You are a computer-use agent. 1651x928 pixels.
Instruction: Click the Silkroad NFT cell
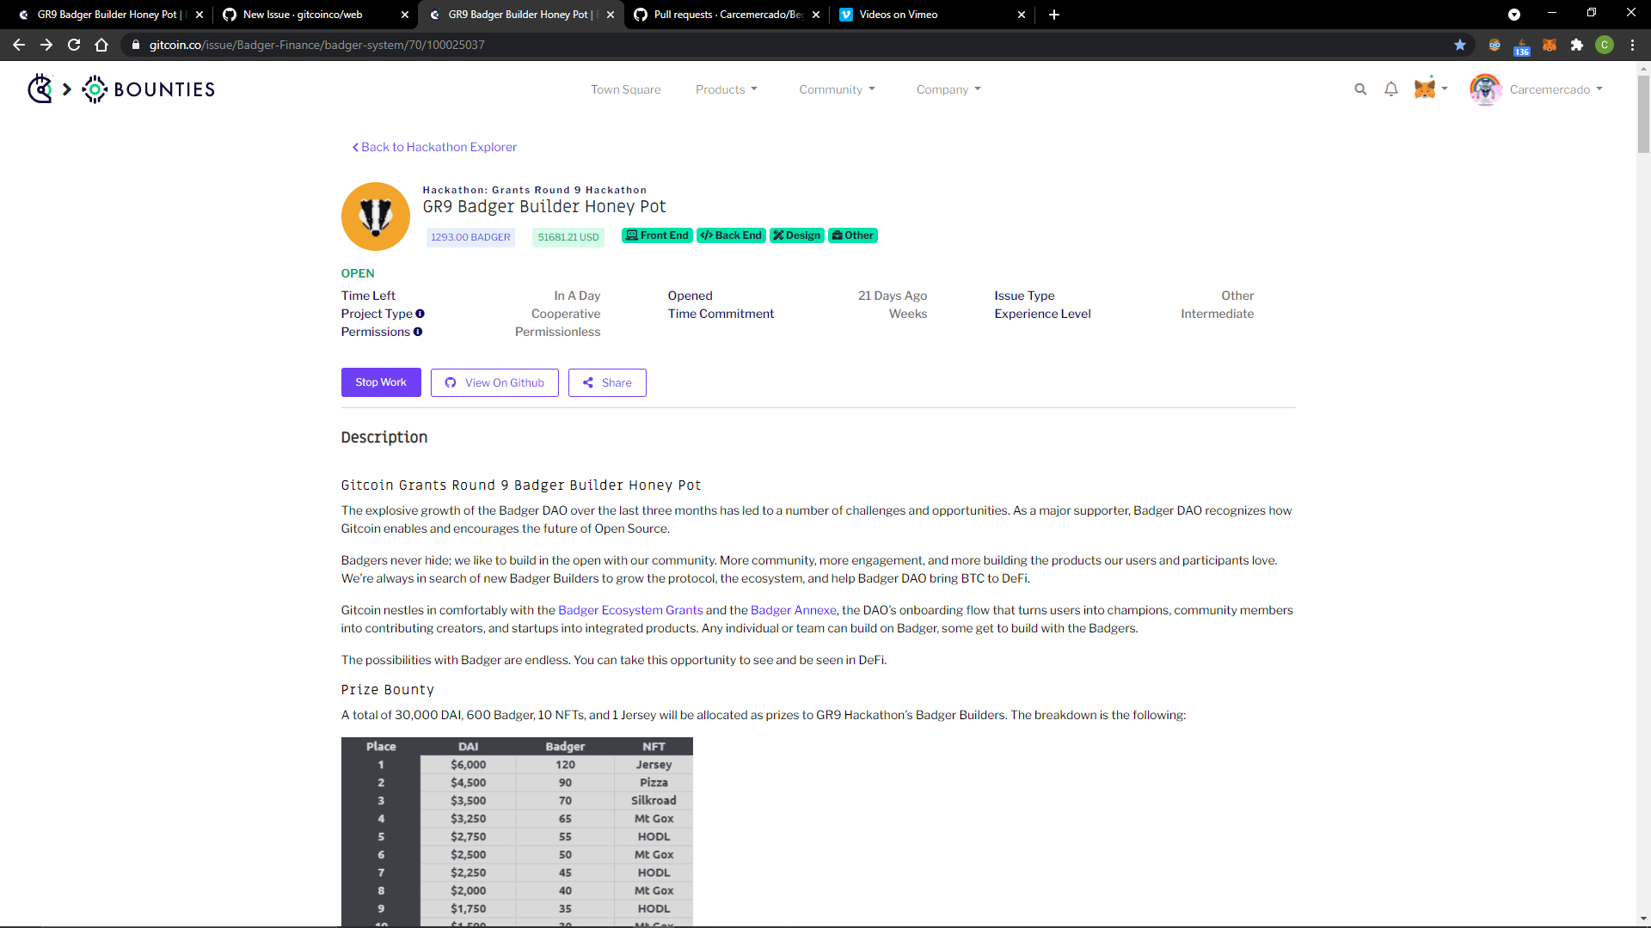click(654, 801)
